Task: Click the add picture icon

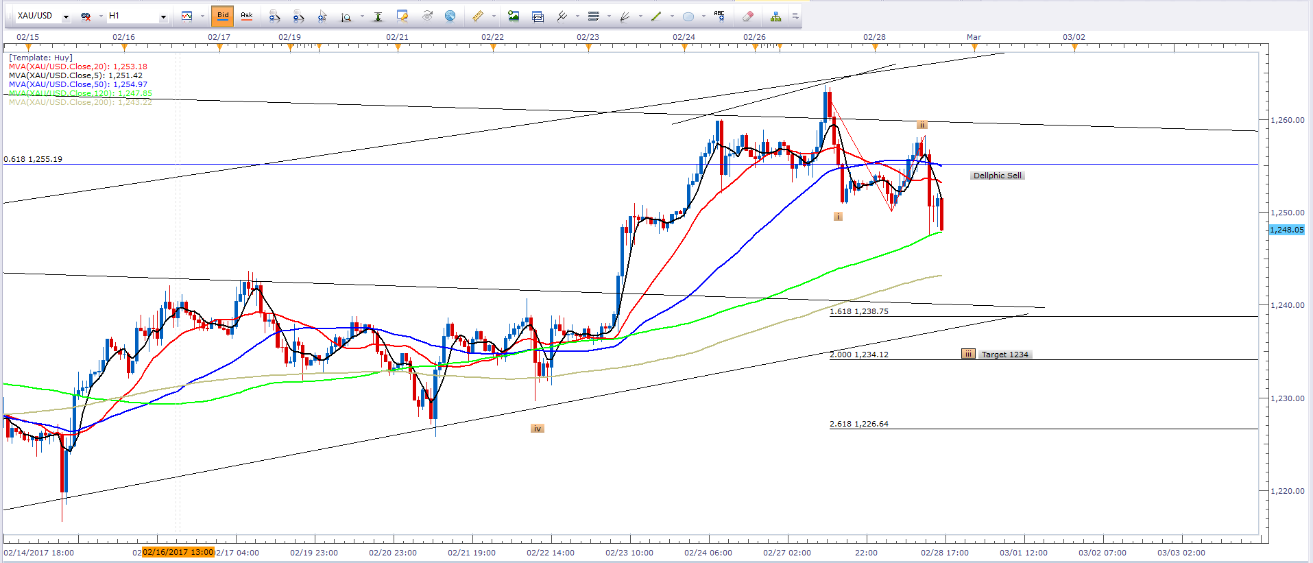Action: [514, 16]
